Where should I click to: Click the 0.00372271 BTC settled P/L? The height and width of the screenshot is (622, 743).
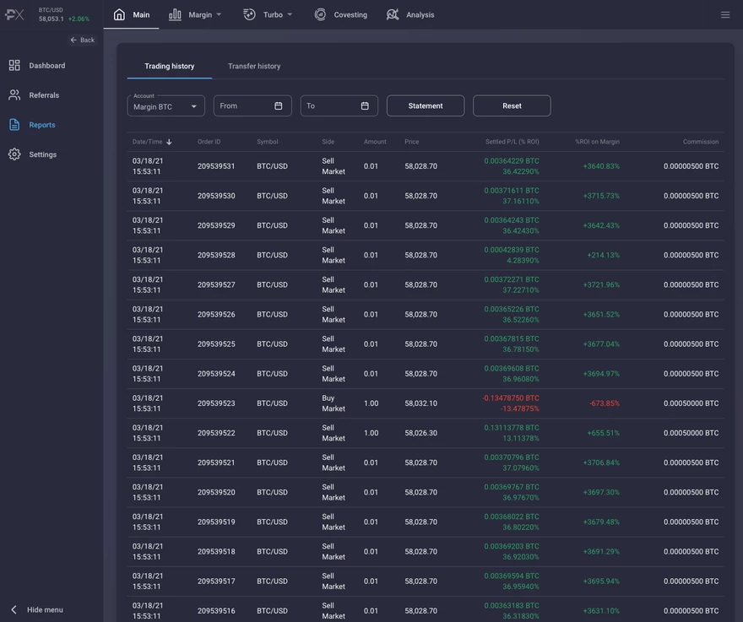(512, 279)
